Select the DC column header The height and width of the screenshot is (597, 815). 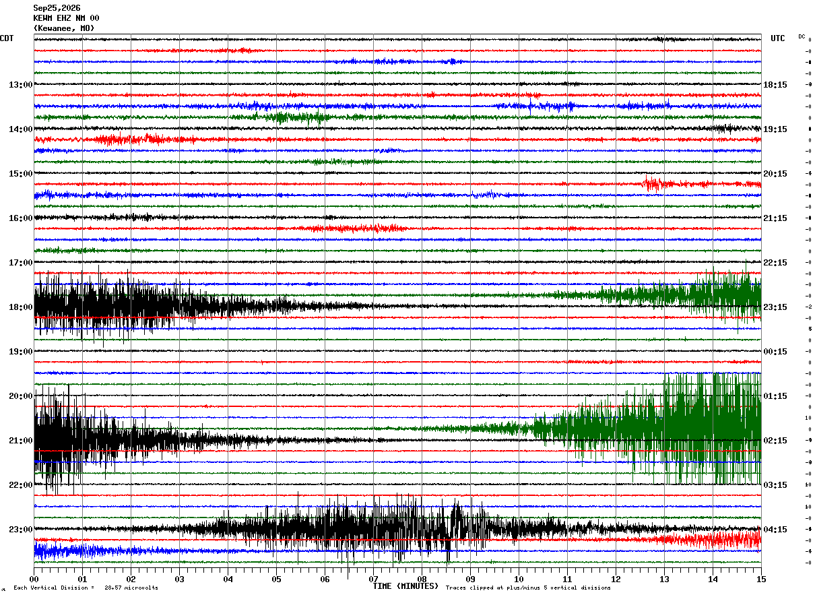click(x=802, y=36)
